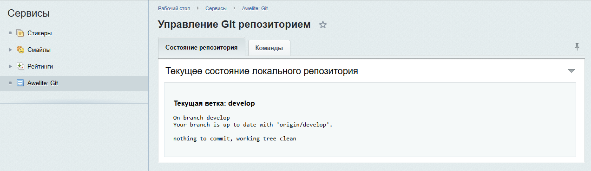This screenshot has height=171, width=591.
Task: Expand the Смайлы tree node arrow
Action: pos(10,50)
